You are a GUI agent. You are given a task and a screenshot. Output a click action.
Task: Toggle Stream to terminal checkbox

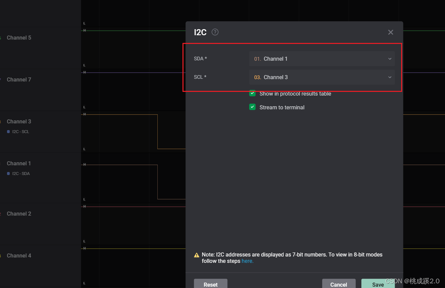(252, 107)
